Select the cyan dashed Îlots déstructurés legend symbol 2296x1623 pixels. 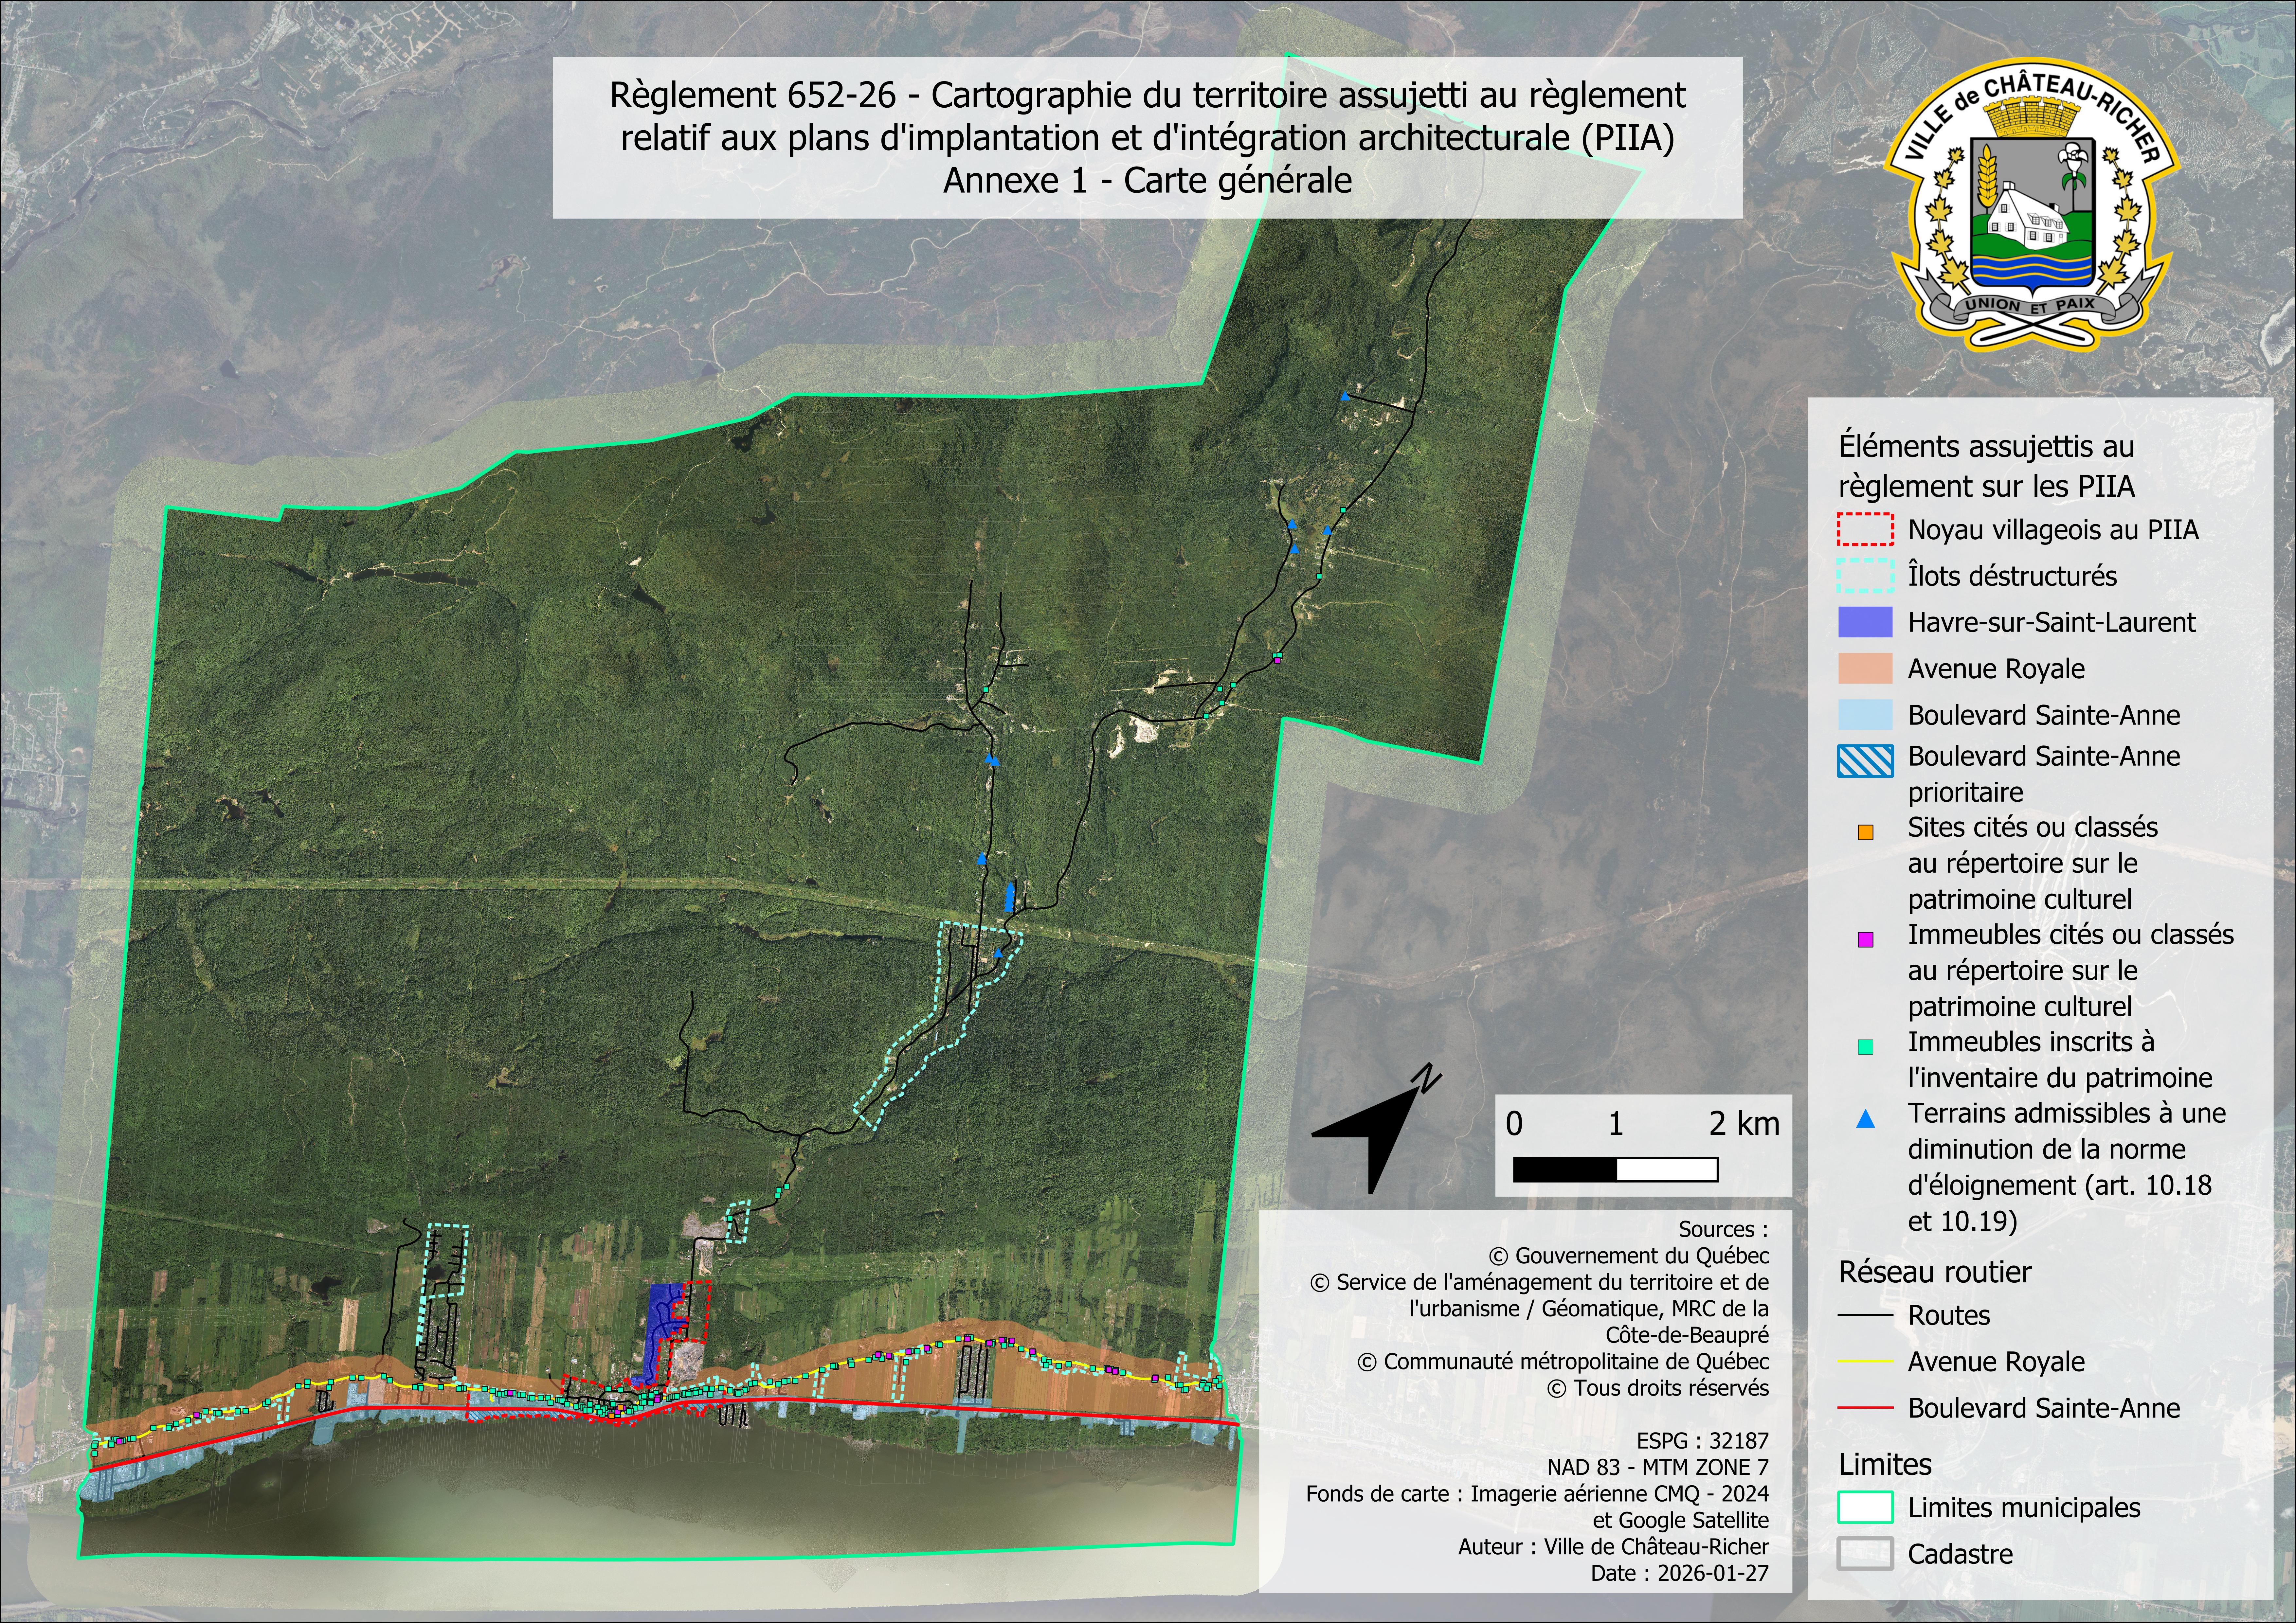1865,576
